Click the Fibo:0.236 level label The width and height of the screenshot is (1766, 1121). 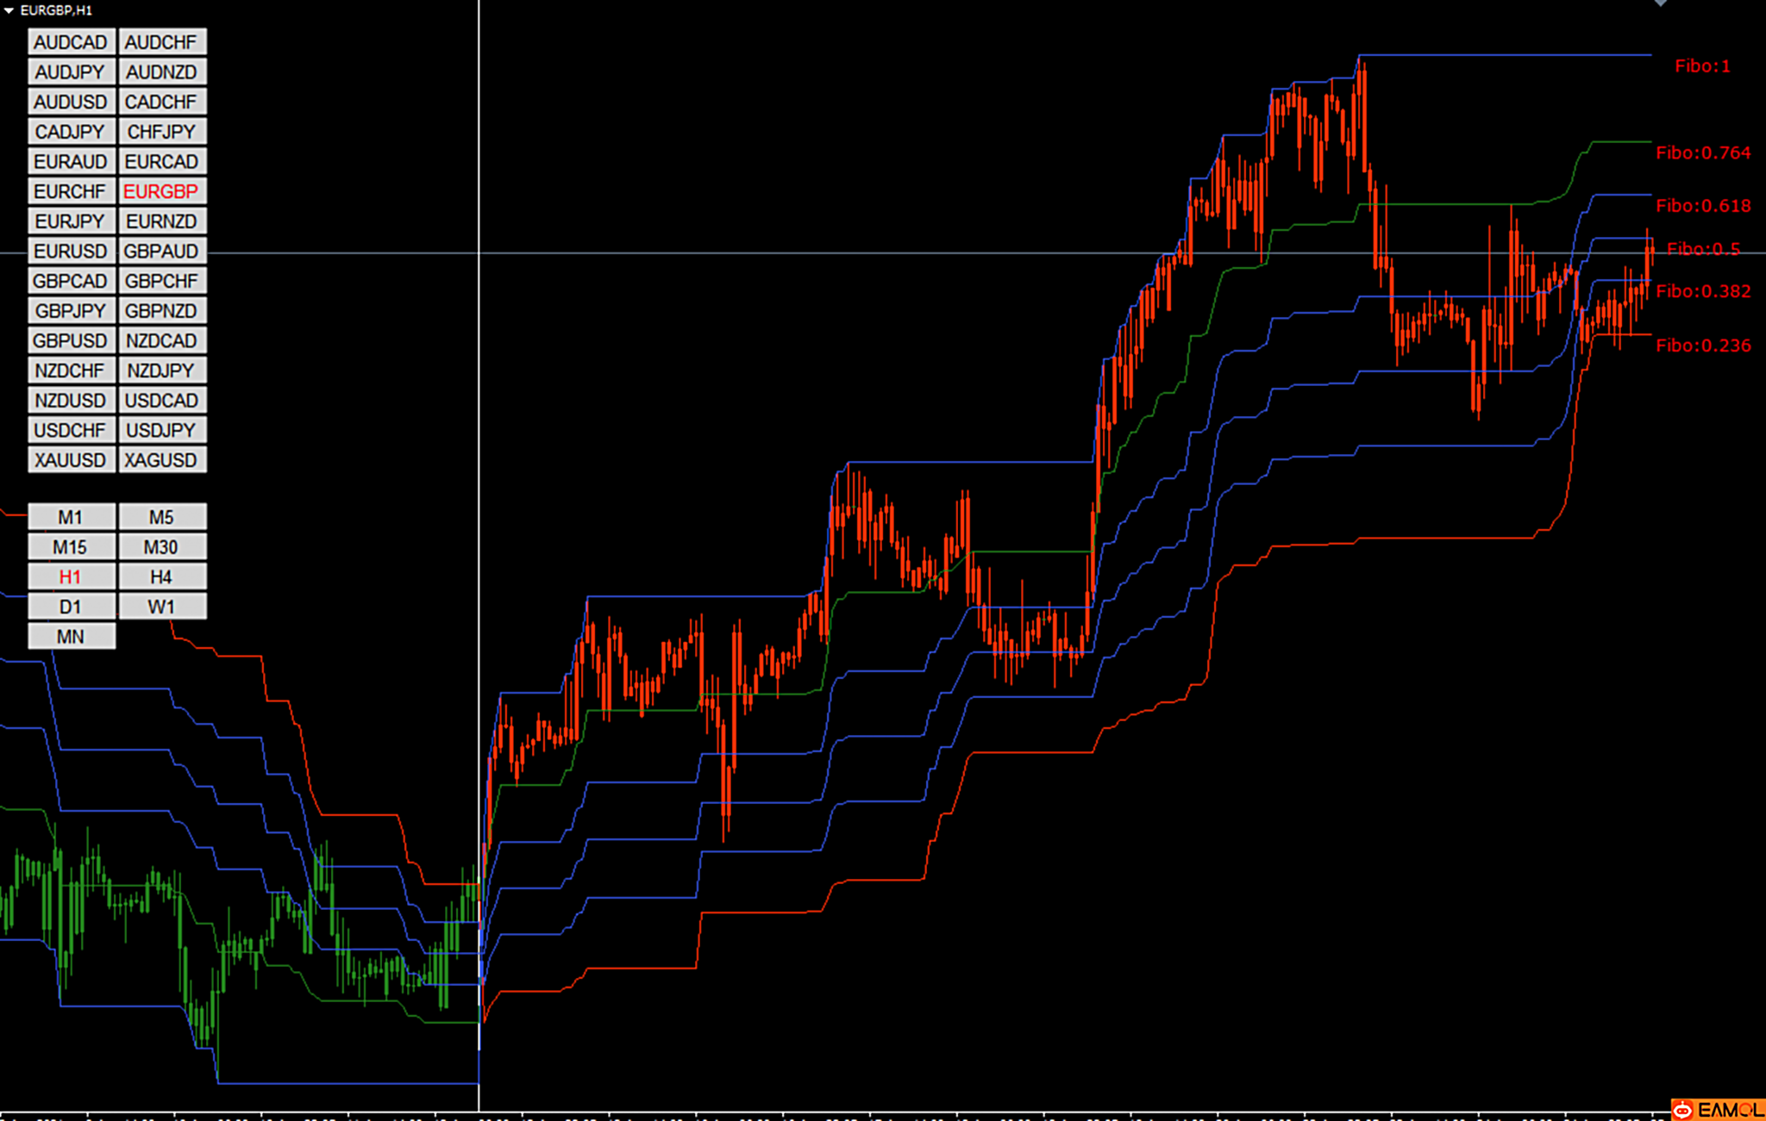(1702, 346)
